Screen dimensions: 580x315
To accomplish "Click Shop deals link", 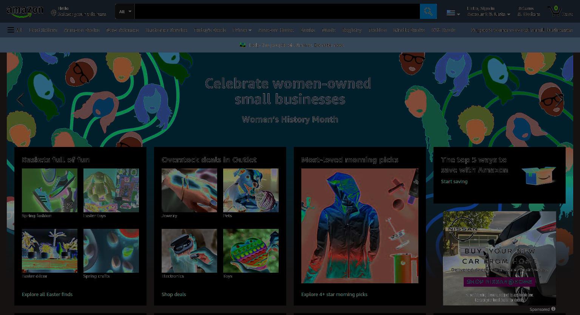I will tap(174, 294).
